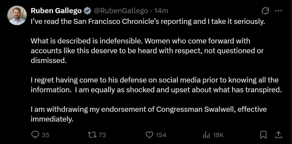Image resolution: width=292 pixels, height=144 pixels.
Task: Click the reply speech bubble icon
Action: click(x=35, y=135)
